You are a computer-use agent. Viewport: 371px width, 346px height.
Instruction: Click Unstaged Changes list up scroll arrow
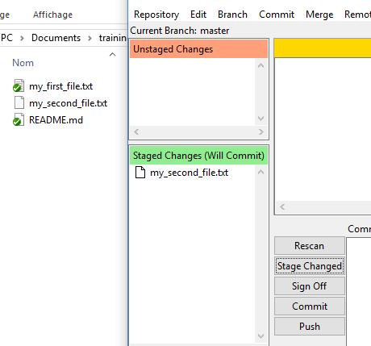[261, 65]
